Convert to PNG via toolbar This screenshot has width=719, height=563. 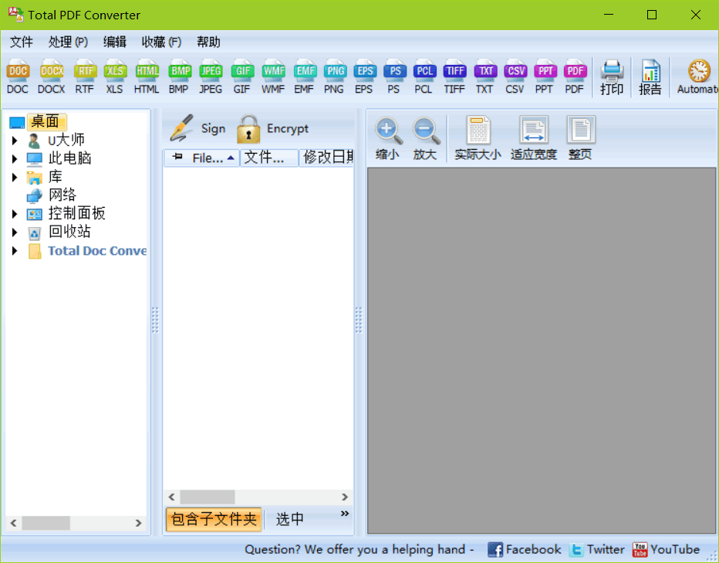334,76
